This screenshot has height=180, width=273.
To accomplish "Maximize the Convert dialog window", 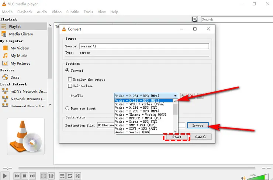I will pyautogui.click(x=195, y=29).
